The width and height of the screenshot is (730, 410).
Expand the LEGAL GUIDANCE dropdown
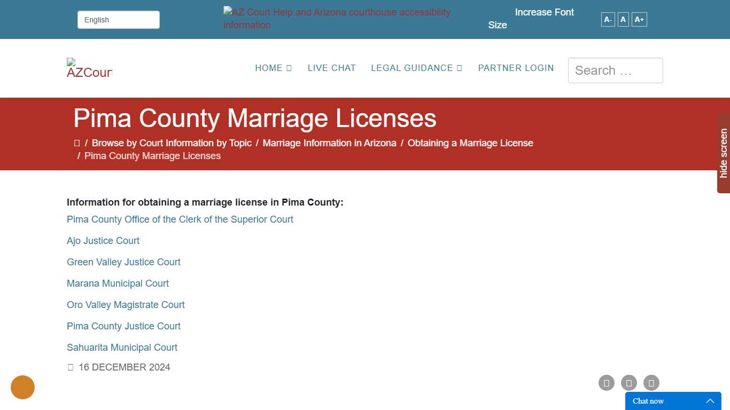416,68
